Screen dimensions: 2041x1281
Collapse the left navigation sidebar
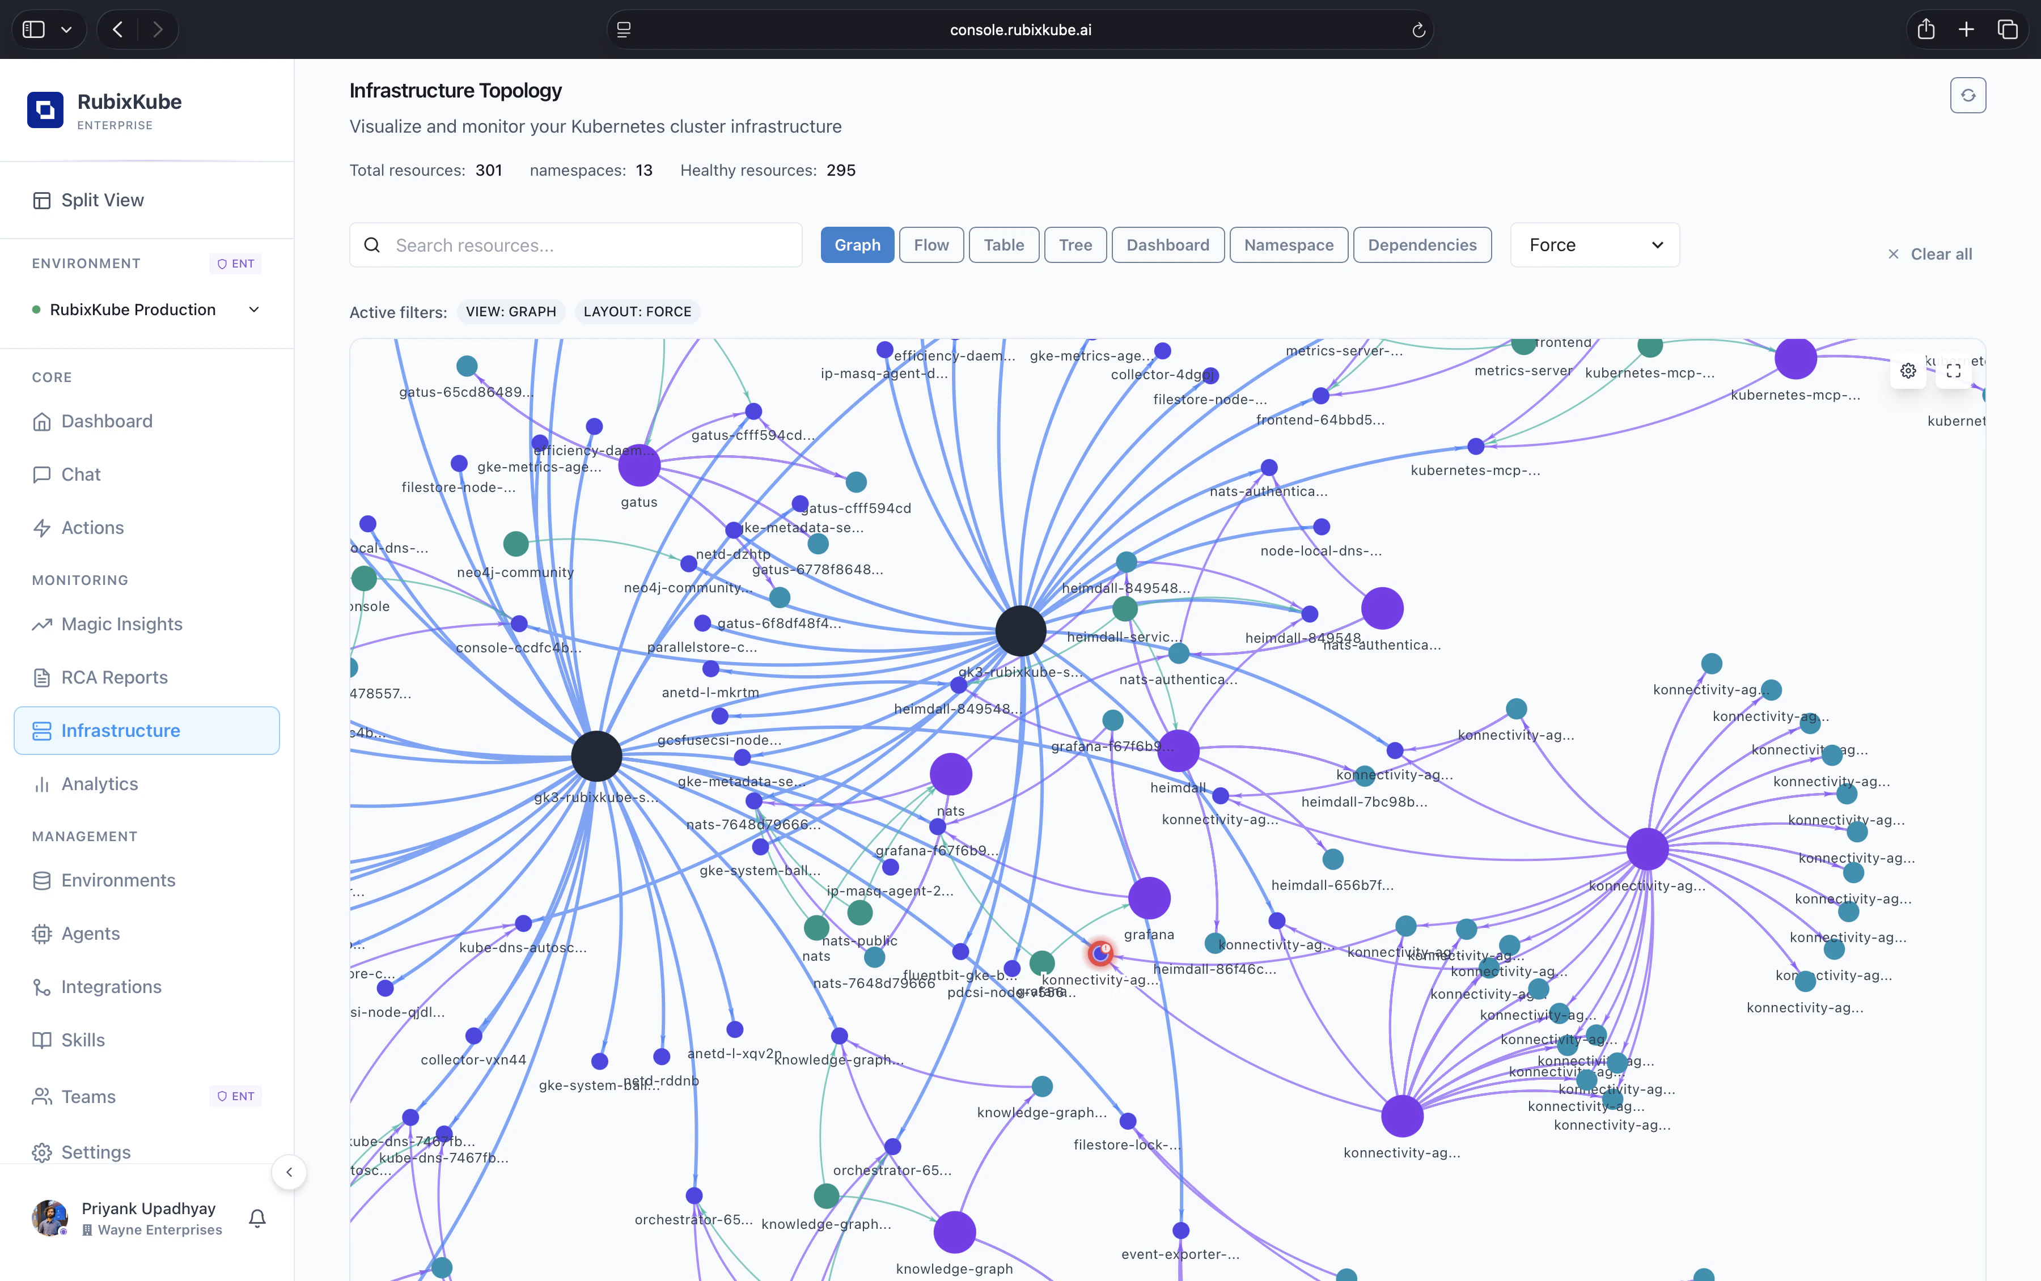289,1173
